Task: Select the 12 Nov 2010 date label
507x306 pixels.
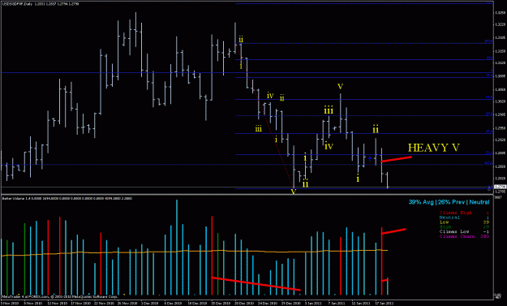Action: pos(58,304)
